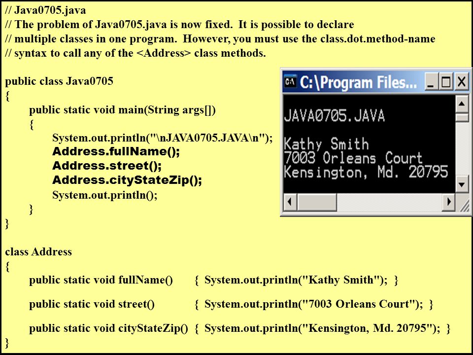
Task: Click 'public static void fullName()' method header
Action: [101, 280]
